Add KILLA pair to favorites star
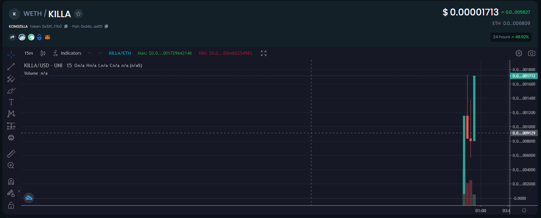This screenshot has width=541, height=218. coord(78,13)
